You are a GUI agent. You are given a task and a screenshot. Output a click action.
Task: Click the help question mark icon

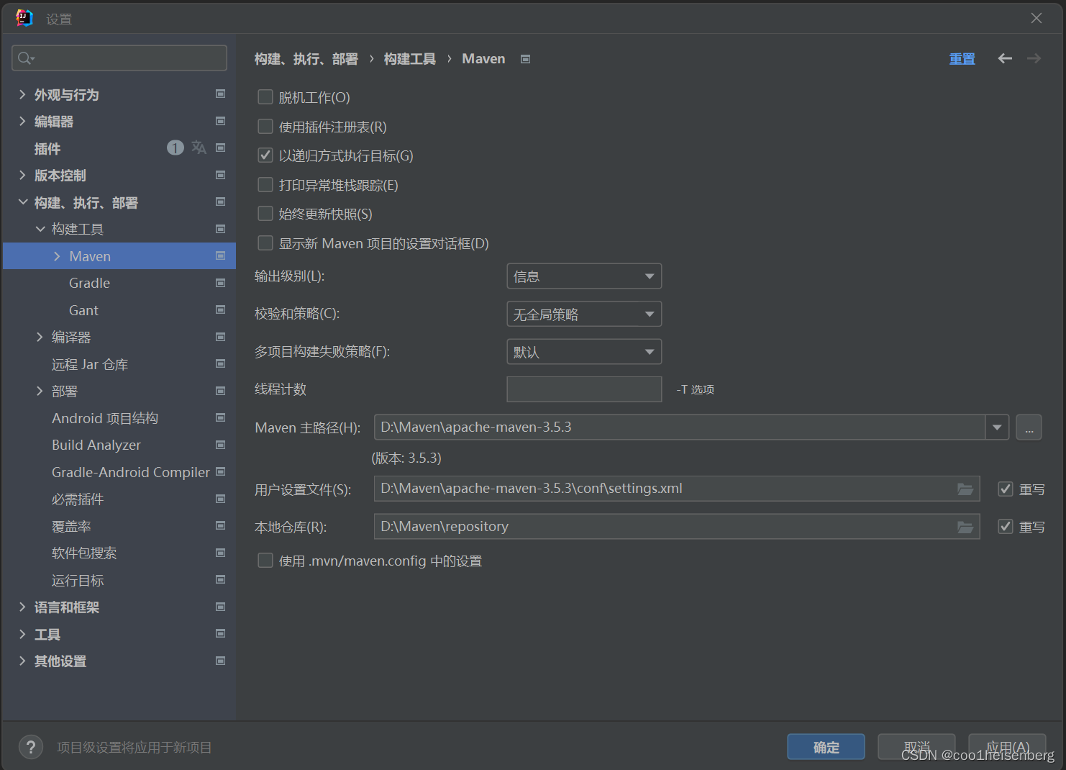tap(31, 748)
